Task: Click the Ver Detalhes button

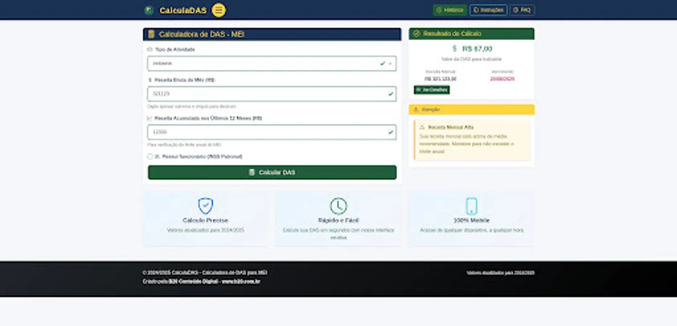Action: point(431,89)
